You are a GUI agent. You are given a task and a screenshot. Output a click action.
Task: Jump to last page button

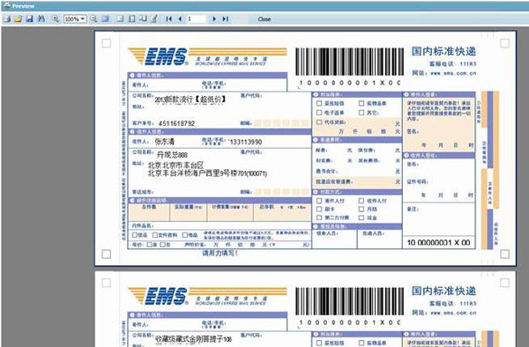point(225,18)
